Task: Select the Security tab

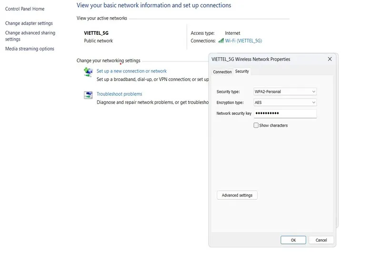Action: click(242, 71)
